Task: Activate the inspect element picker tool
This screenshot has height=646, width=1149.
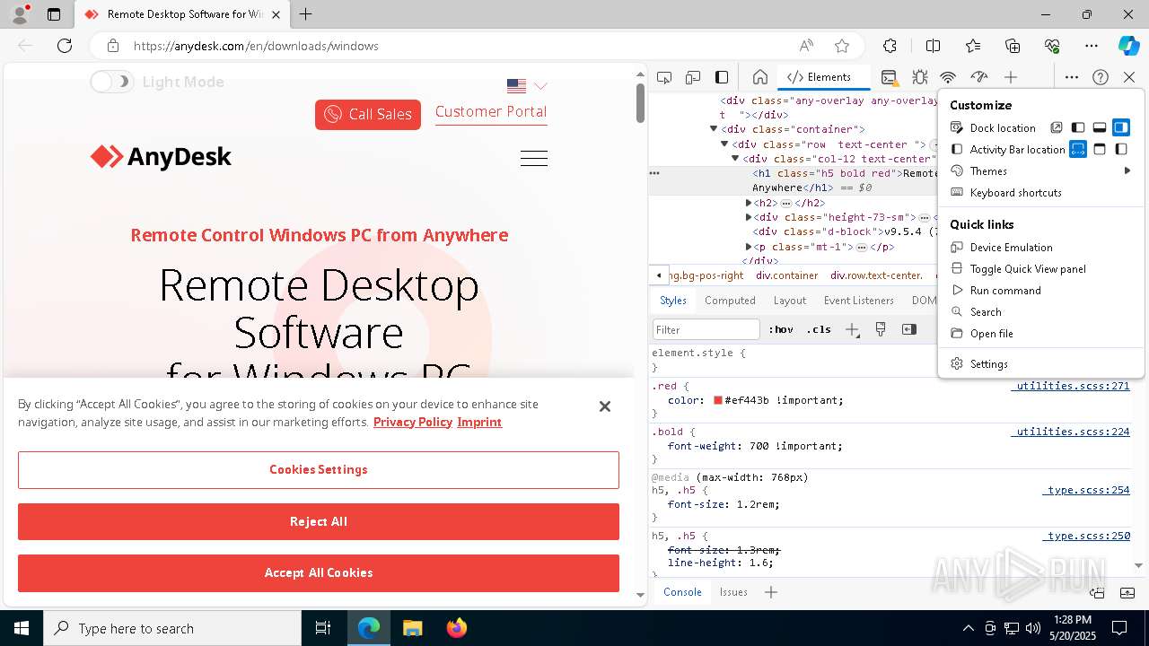Action: click(664, 77)
